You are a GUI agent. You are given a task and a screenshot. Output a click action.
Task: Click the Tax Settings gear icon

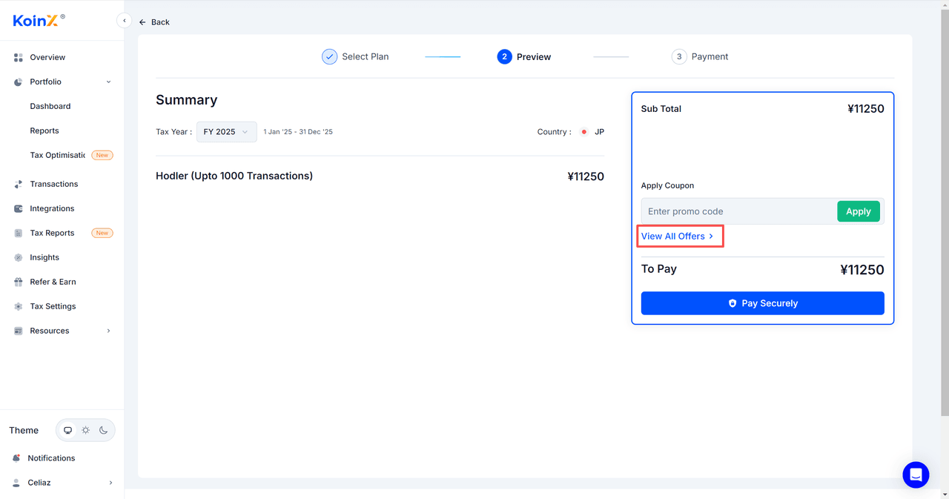coord(19,306)
